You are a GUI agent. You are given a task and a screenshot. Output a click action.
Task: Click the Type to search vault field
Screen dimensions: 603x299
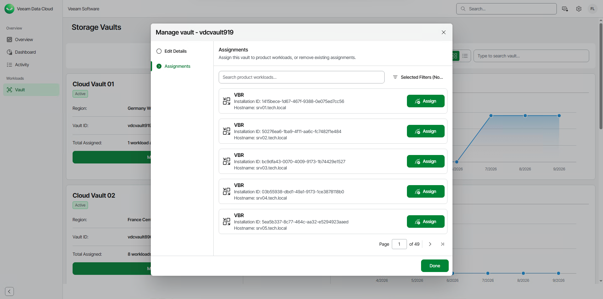531,56
